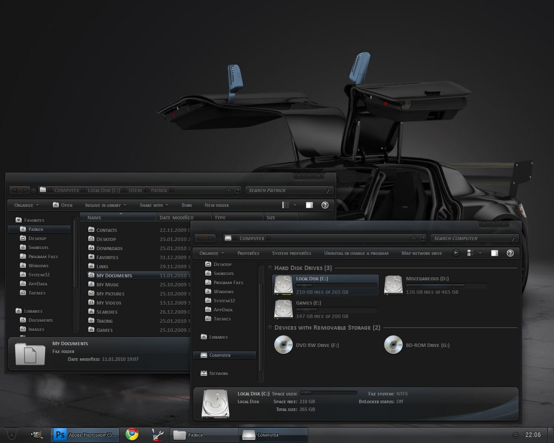The height and width of the screenshot is (443, 554).
Task: Click Burn in Patrick window toolbar
Action: click(187, 205)
